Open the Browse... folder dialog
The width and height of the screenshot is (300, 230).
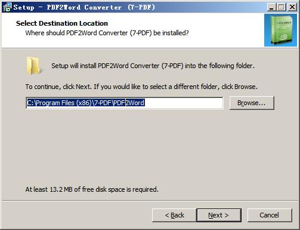pyautogui.click(x=252, y=103)
